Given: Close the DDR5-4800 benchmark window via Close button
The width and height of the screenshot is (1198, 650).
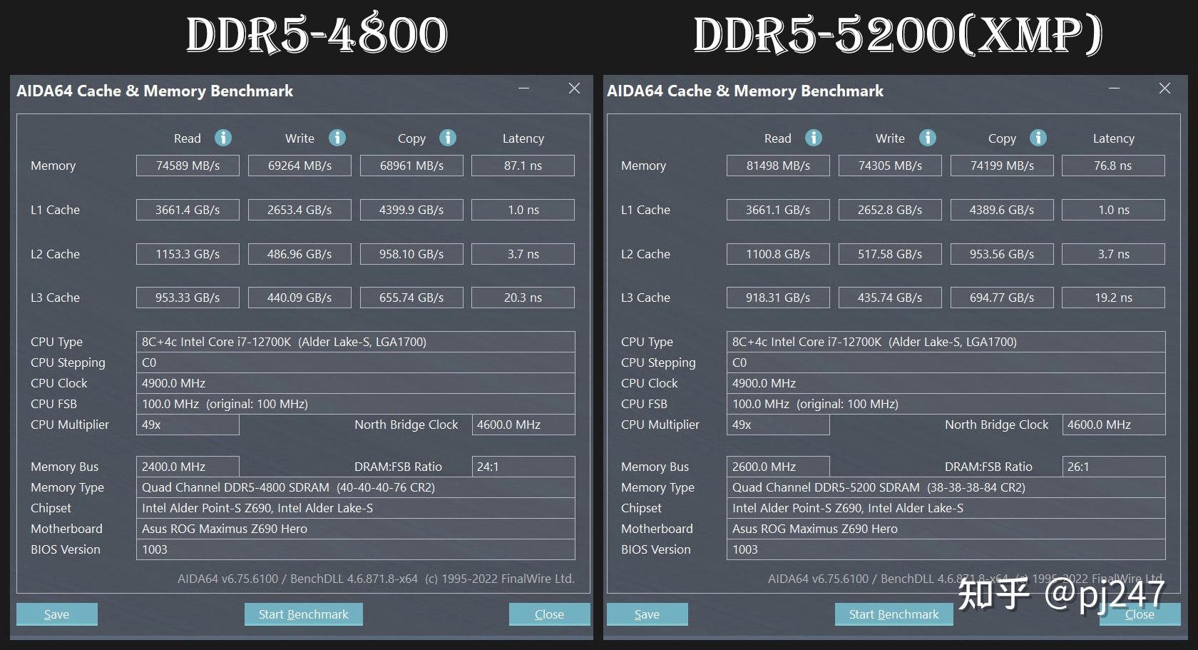Looking at the screenshot, I should [549, 614].
